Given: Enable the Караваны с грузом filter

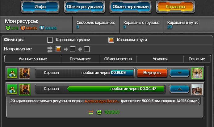Looking at the screenshot, I should point(50,40).
